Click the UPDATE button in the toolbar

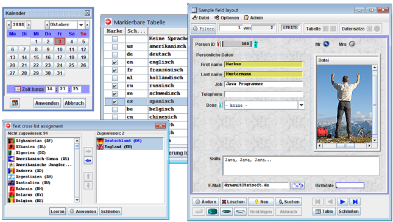tap(290, 28)
